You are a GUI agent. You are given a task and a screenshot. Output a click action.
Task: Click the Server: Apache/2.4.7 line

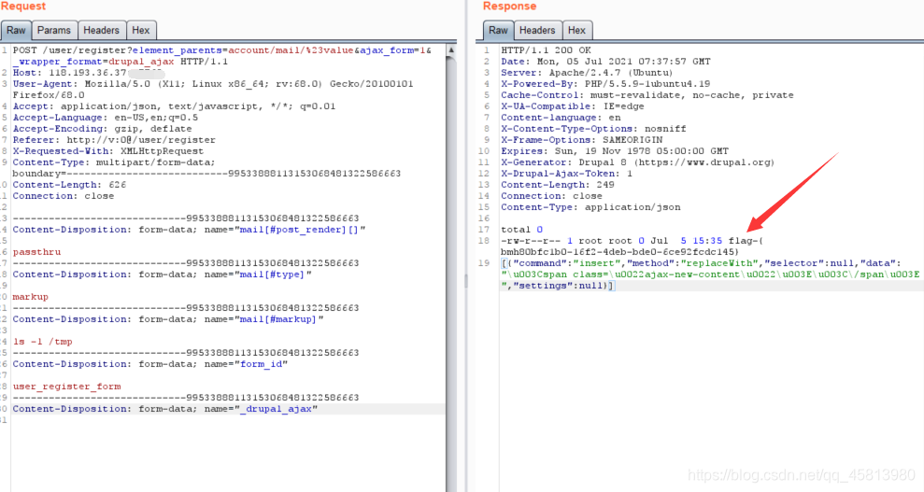coord(587,73)
